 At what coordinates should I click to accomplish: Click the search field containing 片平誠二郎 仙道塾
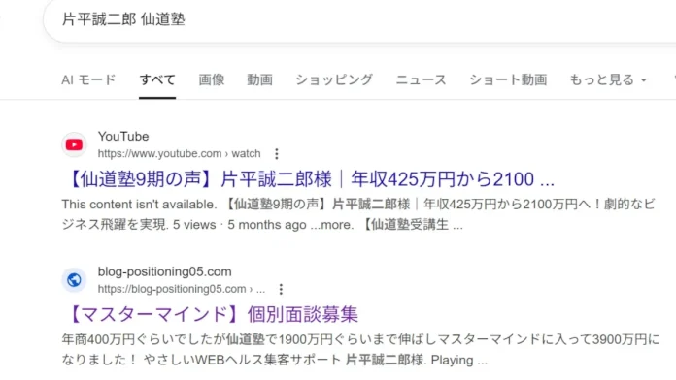[360, 19]
